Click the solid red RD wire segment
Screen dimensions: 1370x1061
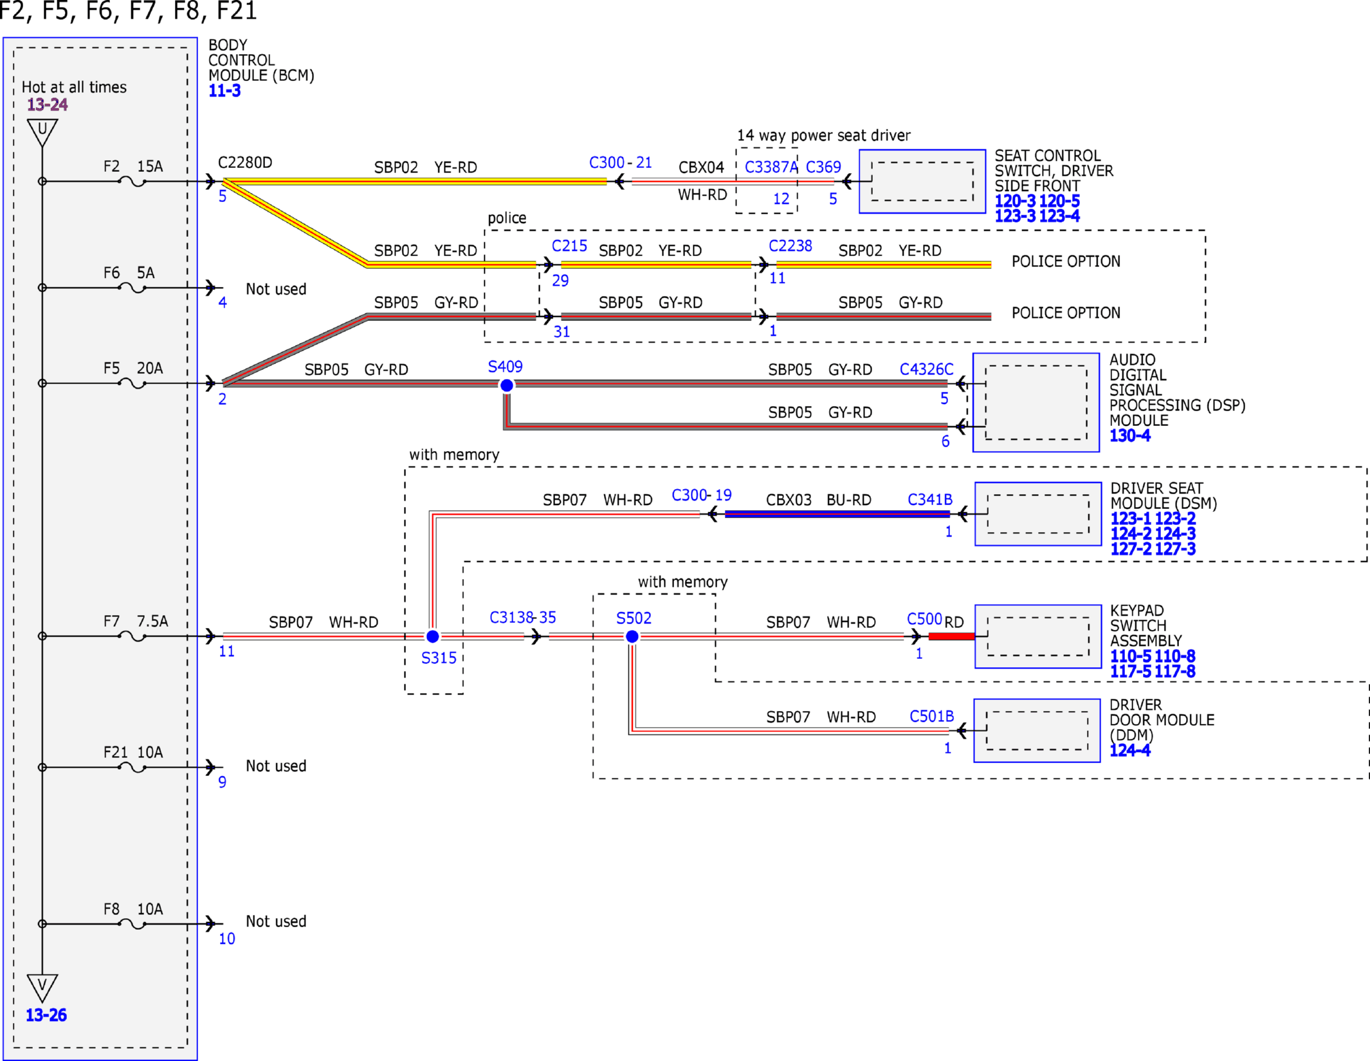click(952, 636)
